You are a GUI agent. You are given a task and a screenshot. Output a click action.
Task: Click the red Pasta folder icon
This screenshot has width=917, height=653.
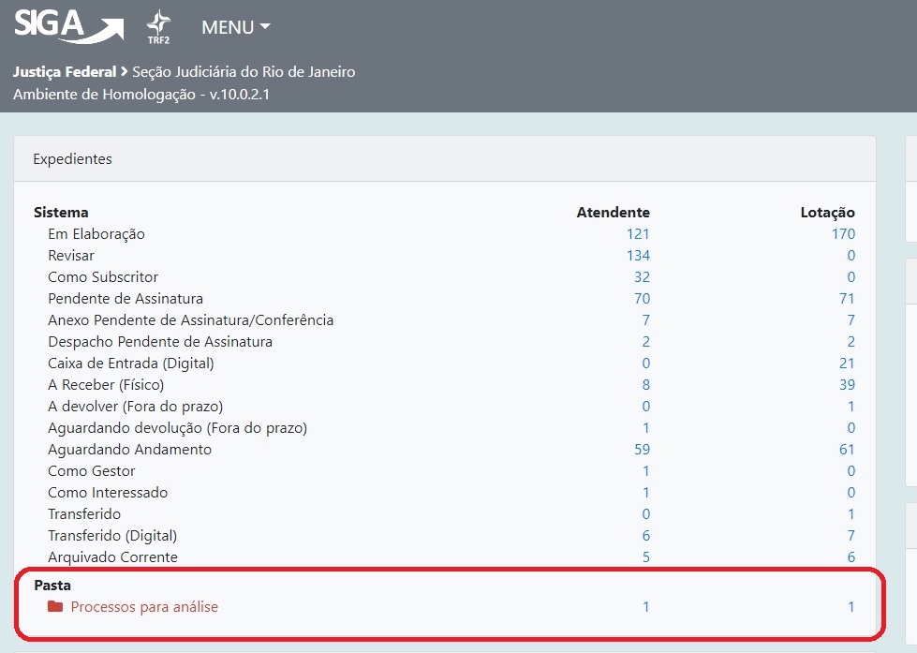point(55,607)
